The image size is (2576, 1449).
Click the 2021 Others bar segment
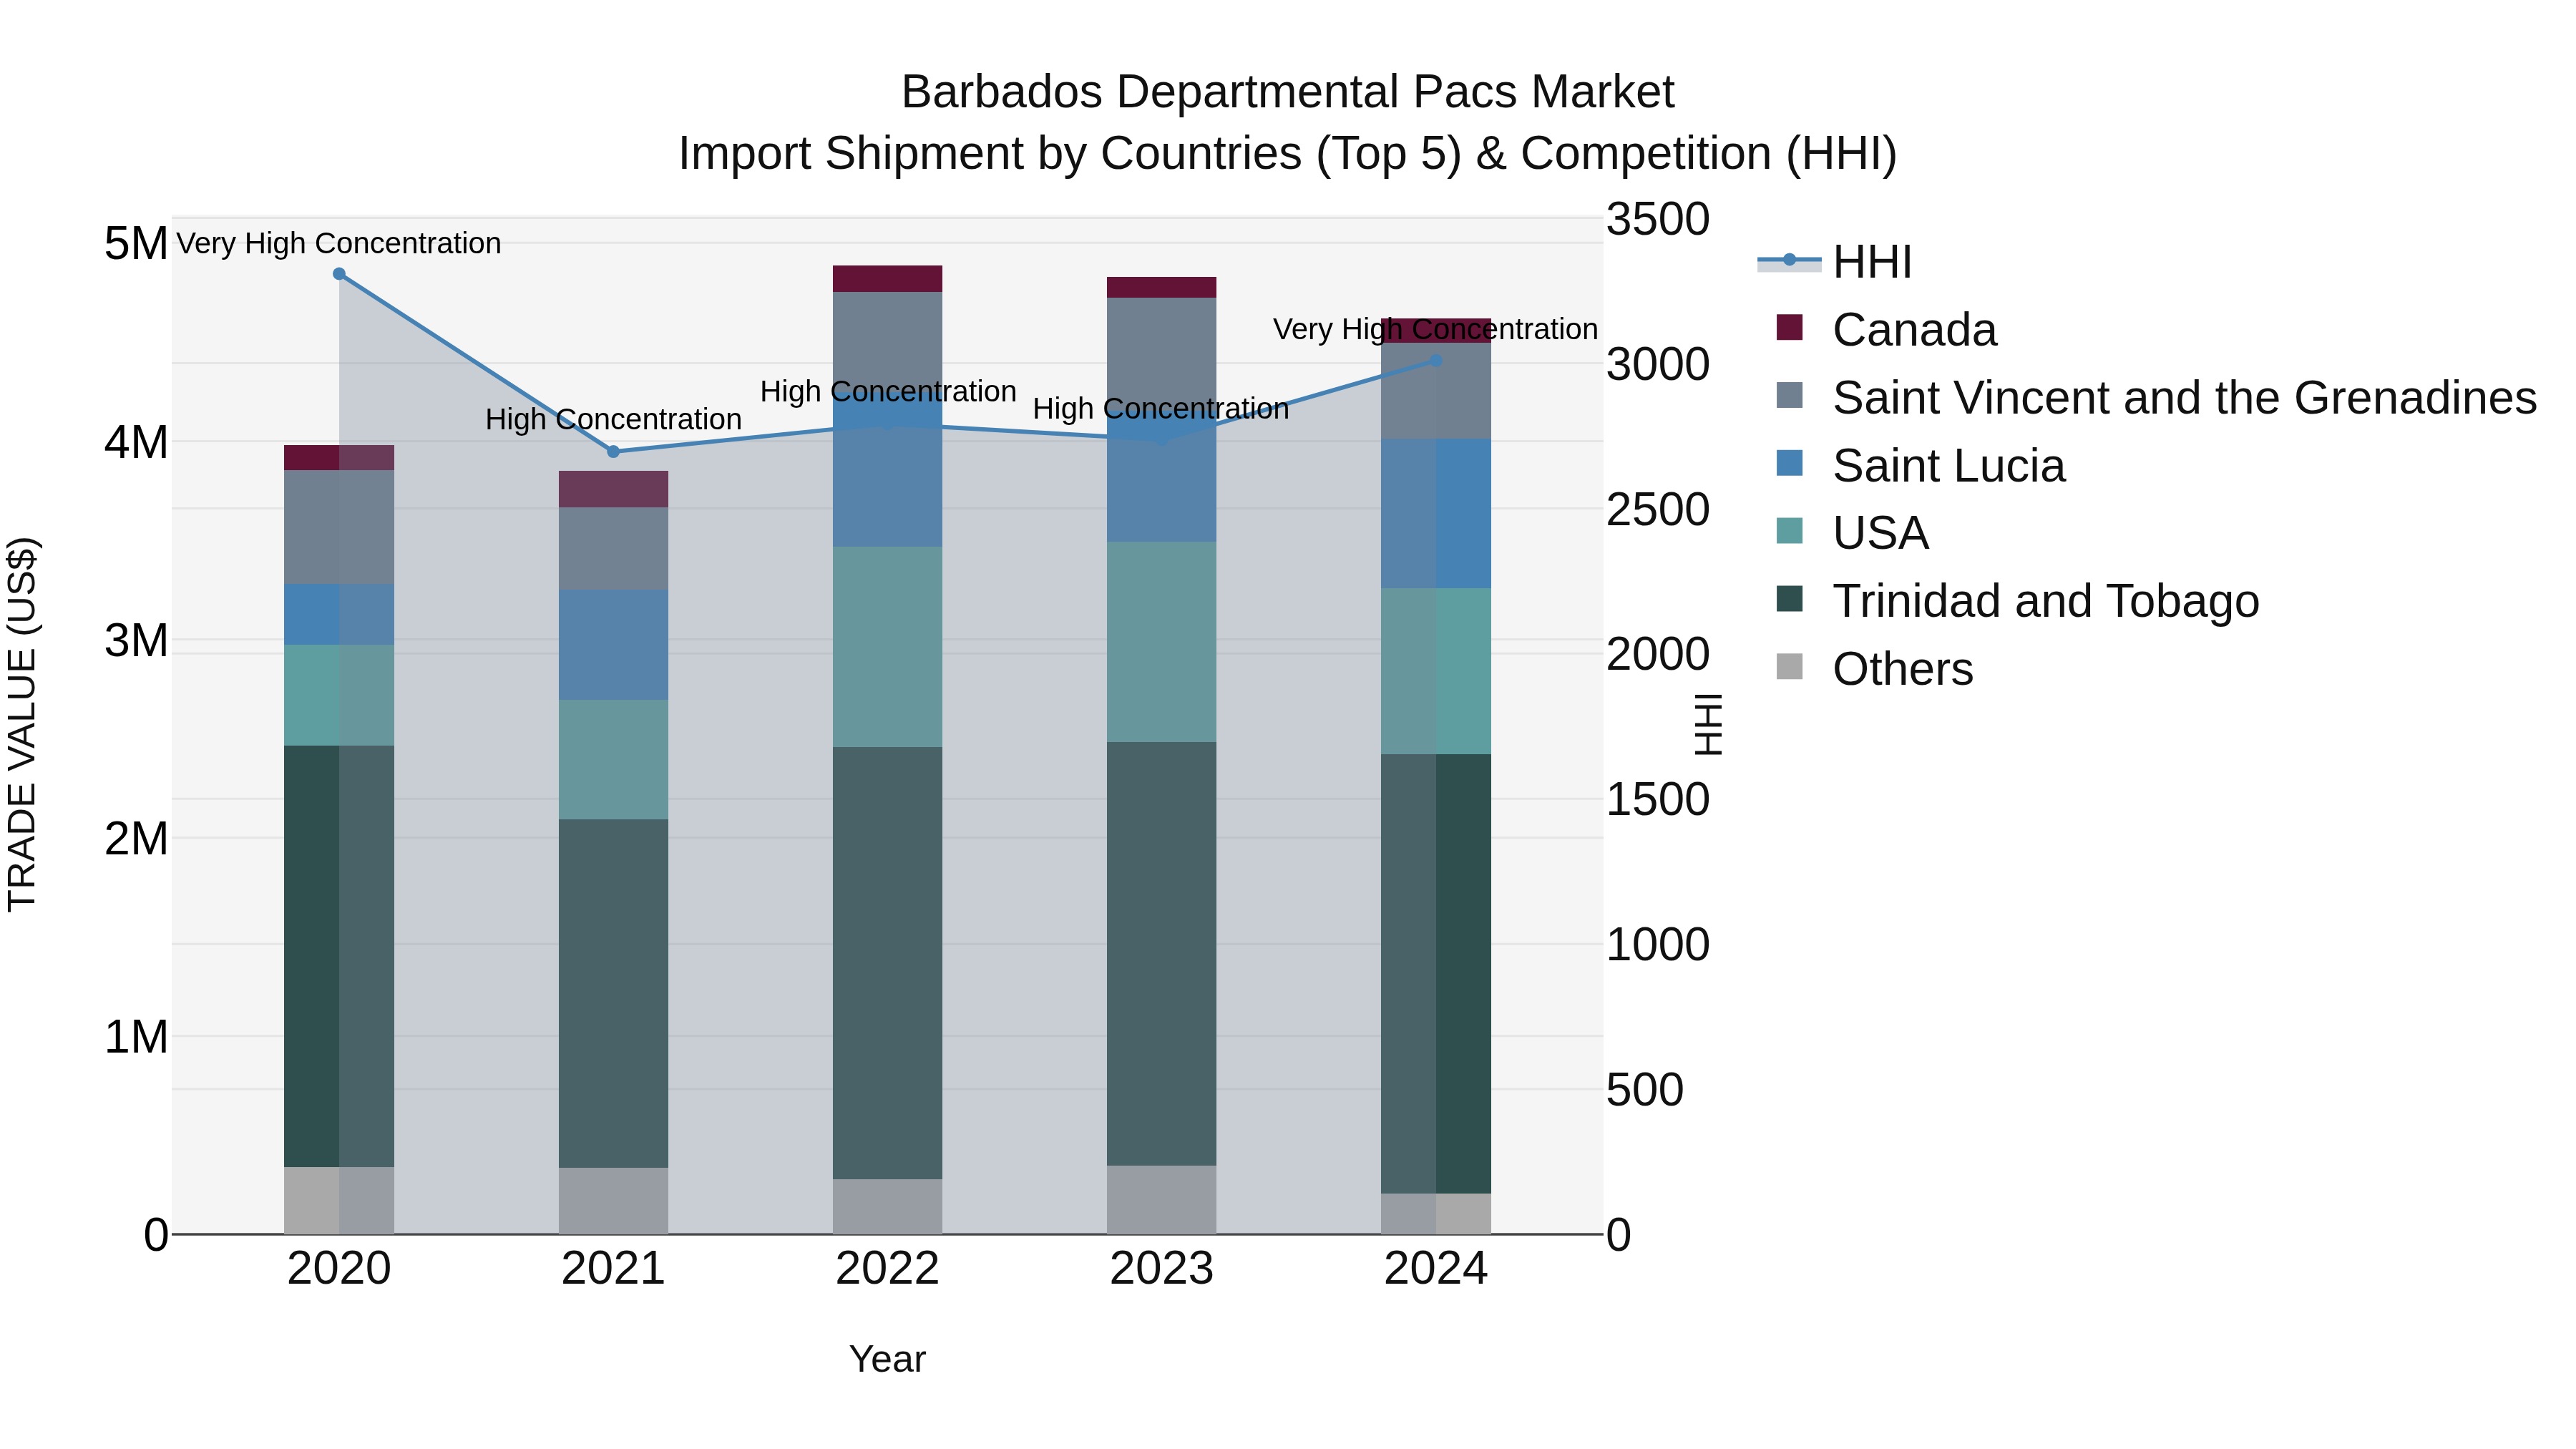point(613,1201)
